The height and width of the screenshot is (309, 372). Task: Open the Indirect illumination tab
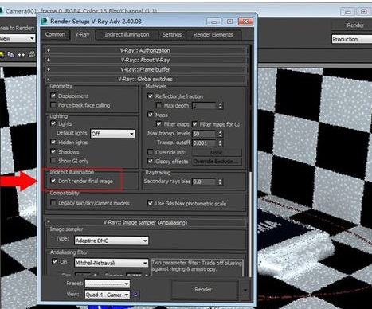(127, 34)
